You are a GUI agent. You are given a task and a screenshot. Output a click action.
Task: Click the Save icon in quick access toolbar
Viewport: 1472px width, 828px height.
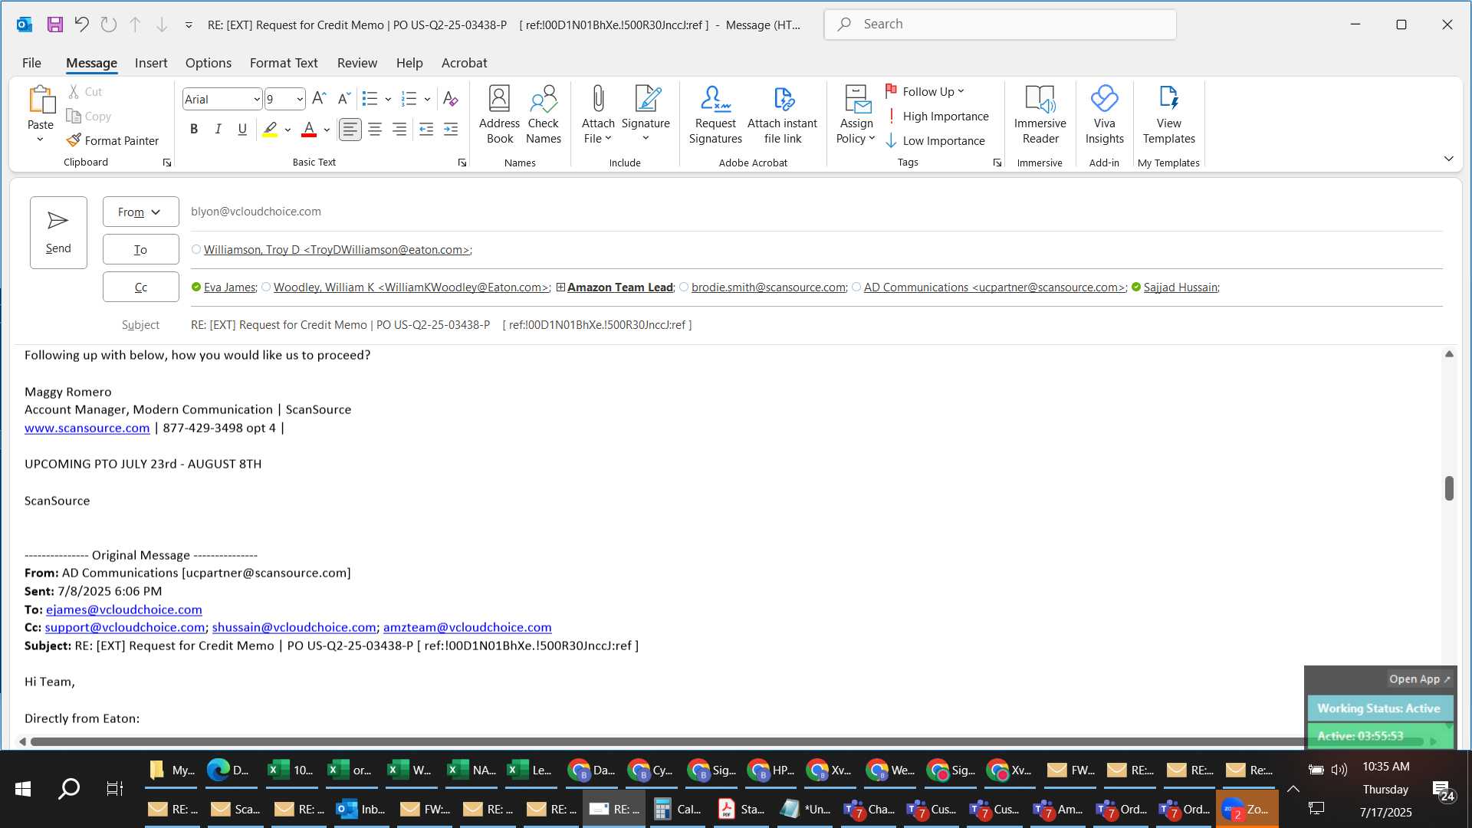pyautogui.click(x=54, y=25)
